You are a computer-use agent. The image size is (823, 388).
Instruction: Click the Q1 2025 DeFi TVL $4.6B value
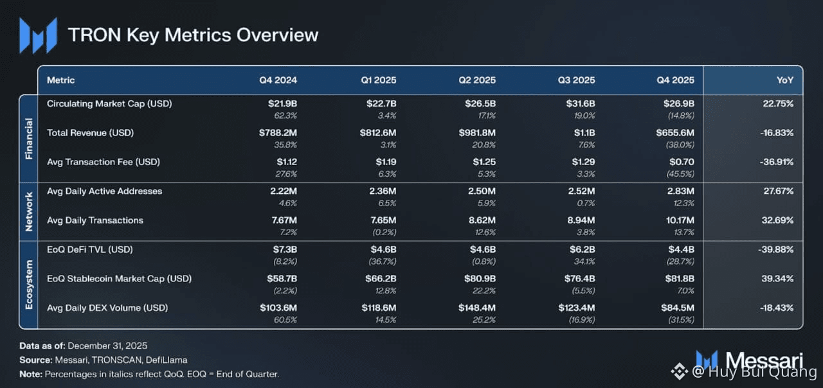click(x=384, y=249)
